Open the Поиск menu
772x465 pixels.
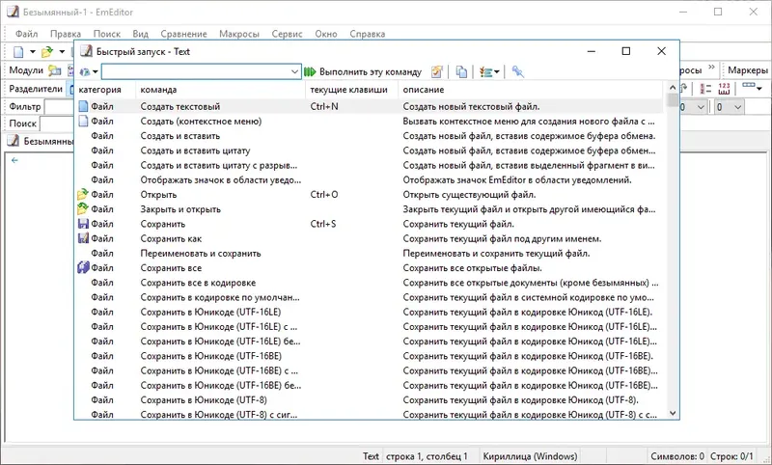(107, 34)
